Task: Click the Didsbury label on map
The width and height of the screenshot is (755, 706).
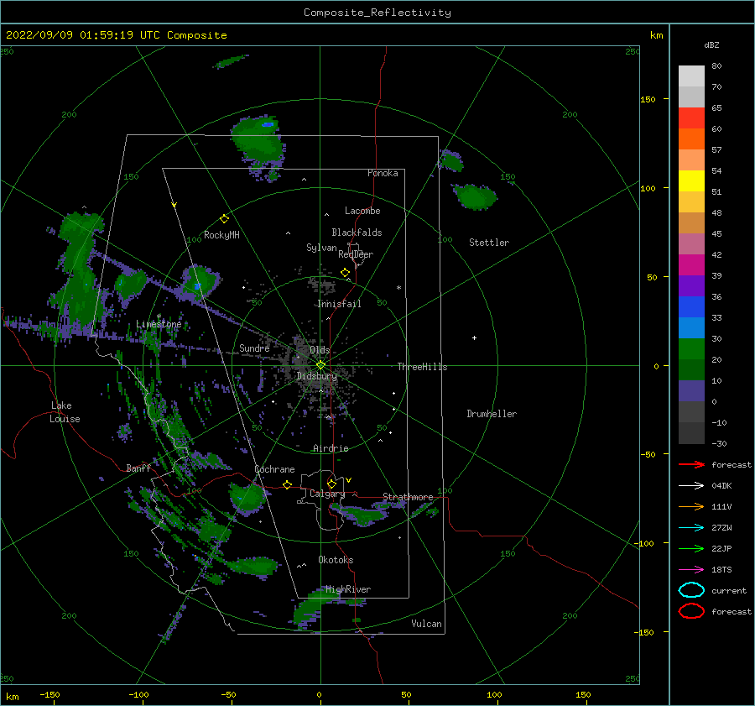Action: [317, 376]
